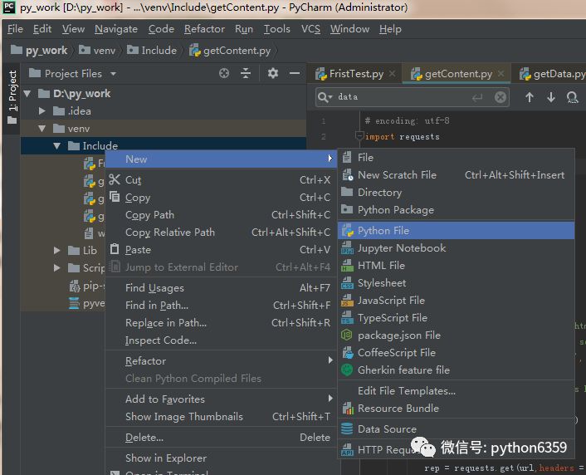Open the Navigate menu
Viewport: 586px width, 475px height.
(x=116, y=29)
